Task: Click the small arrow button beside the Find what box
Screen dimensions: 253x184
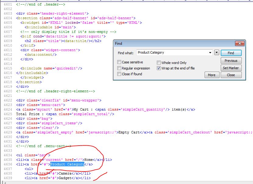Action: point(217,52)
